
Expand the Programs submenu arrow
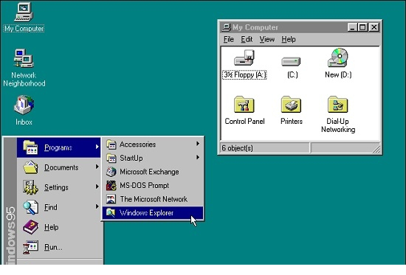tap(97, 147)
